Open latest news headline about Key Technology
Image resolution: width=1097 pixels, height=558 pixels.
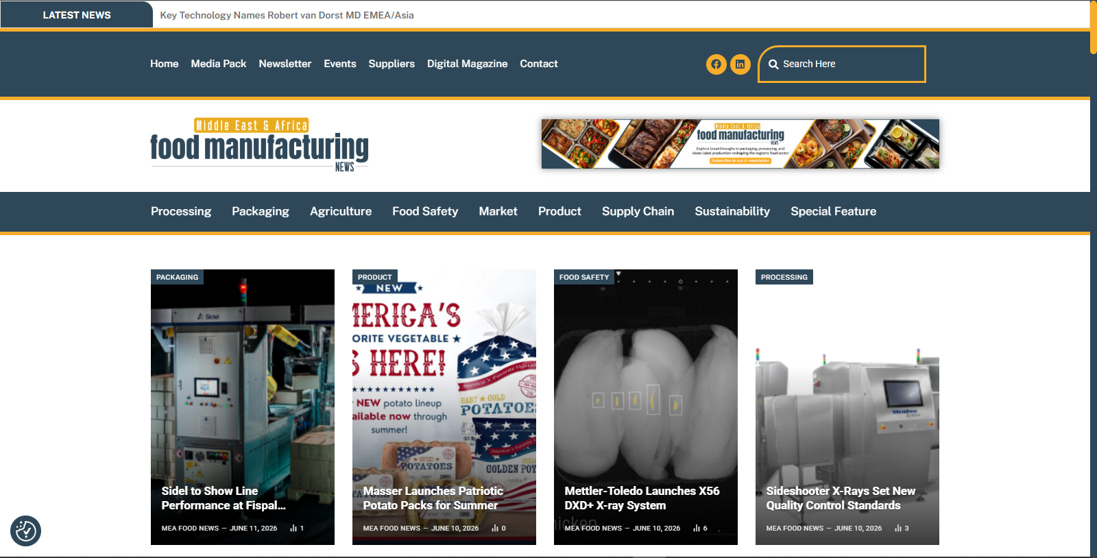coord(287,15)
